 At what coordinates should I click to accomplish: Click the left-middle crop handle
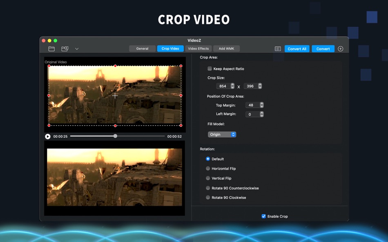pos(49,95)
